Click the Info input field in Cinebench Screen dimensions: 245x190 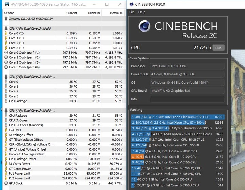[x=187, y=99]
